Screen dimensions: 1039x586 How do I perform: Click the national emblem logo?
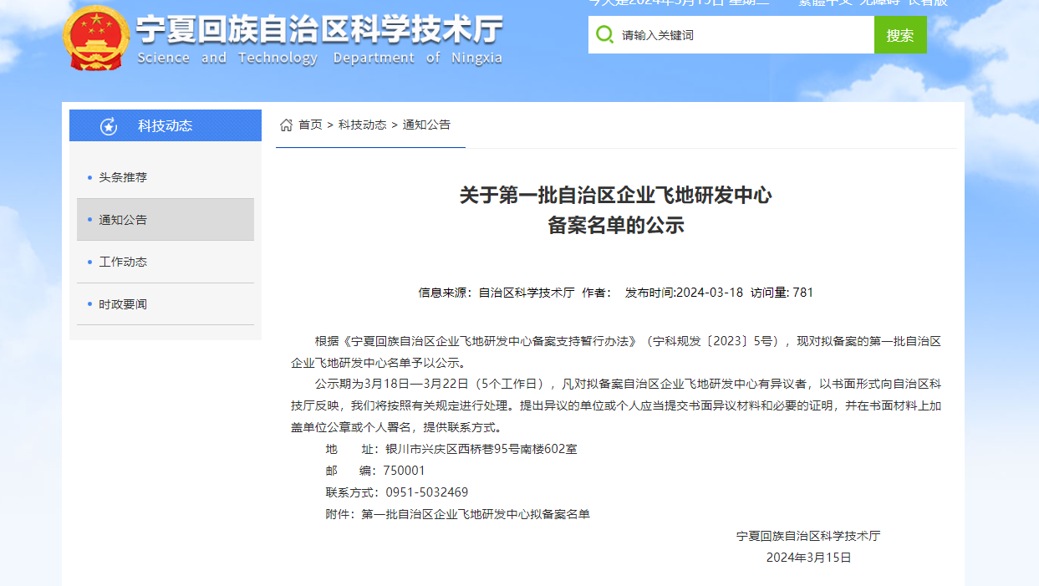click(x=98, y=37)
